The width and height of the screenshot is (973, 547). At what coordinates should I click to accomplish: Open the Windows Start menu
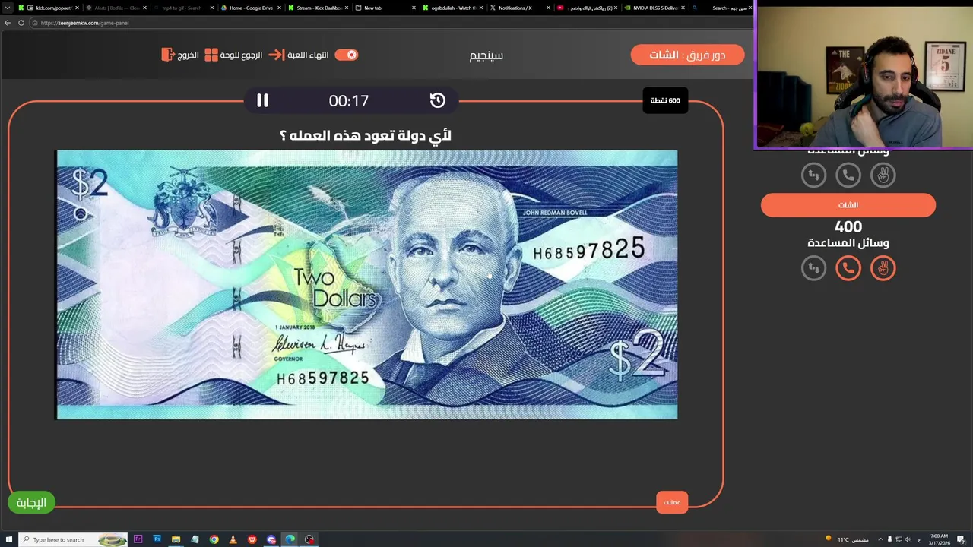pos(10,539)
